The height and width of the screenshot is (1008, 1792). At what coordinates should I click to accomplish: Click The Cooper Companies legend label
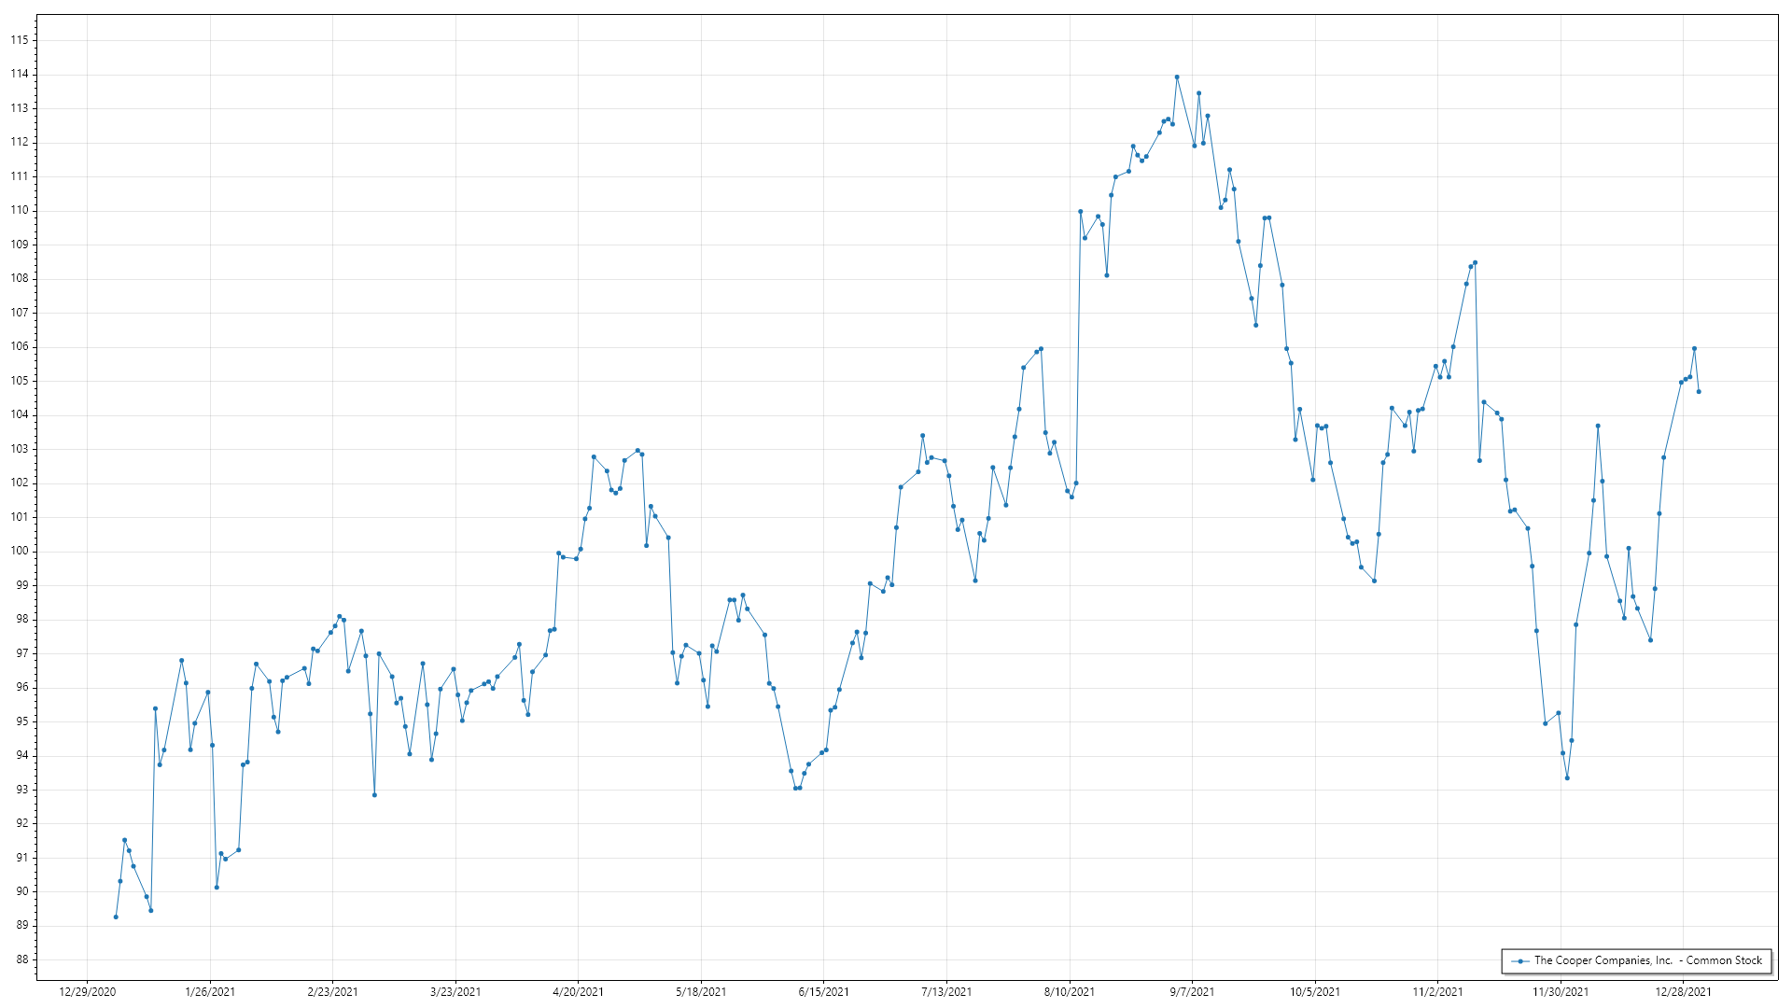coord(1647,960)
